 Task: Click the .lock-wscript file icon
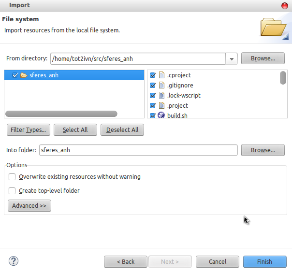pos(161,96)
